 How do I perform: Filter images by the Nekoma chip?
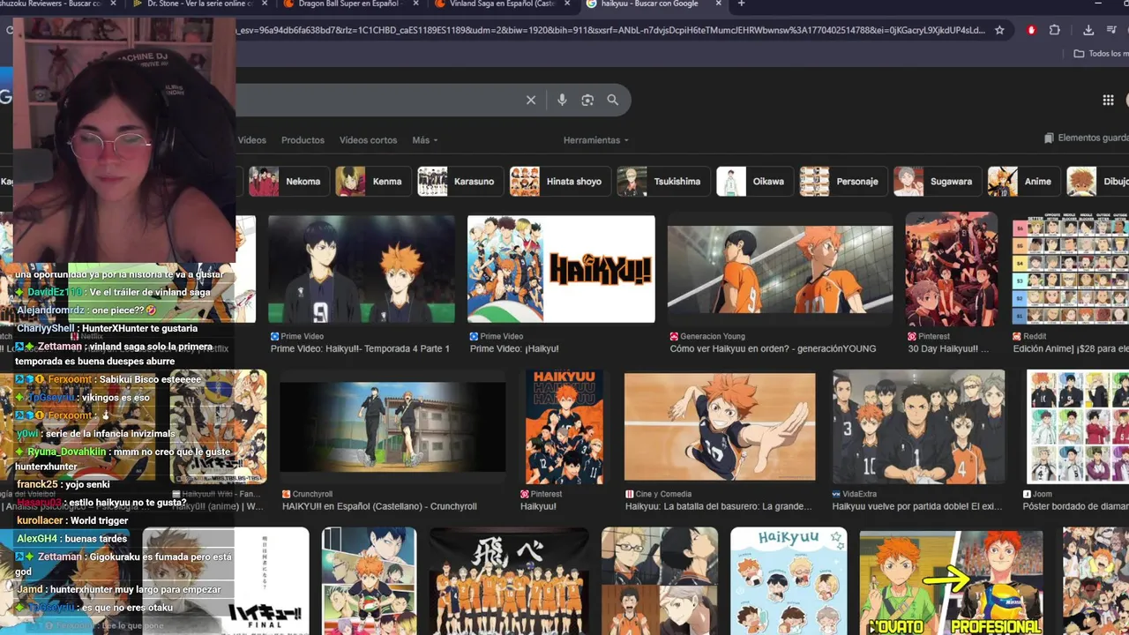[x=289, y=182]
